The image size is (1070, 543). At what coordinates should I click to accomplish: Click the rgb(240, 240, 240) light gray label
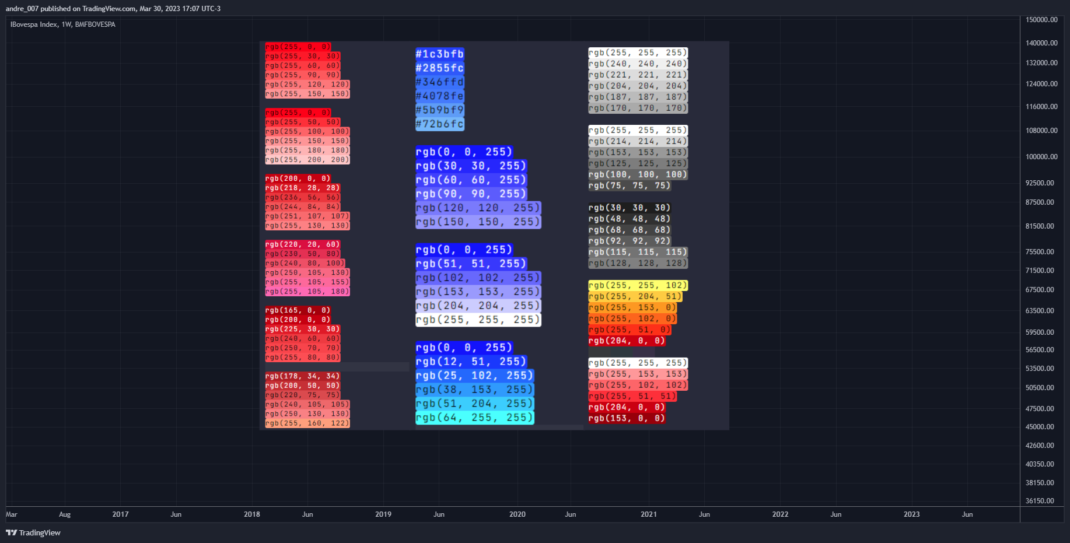[x=638, y=64]
